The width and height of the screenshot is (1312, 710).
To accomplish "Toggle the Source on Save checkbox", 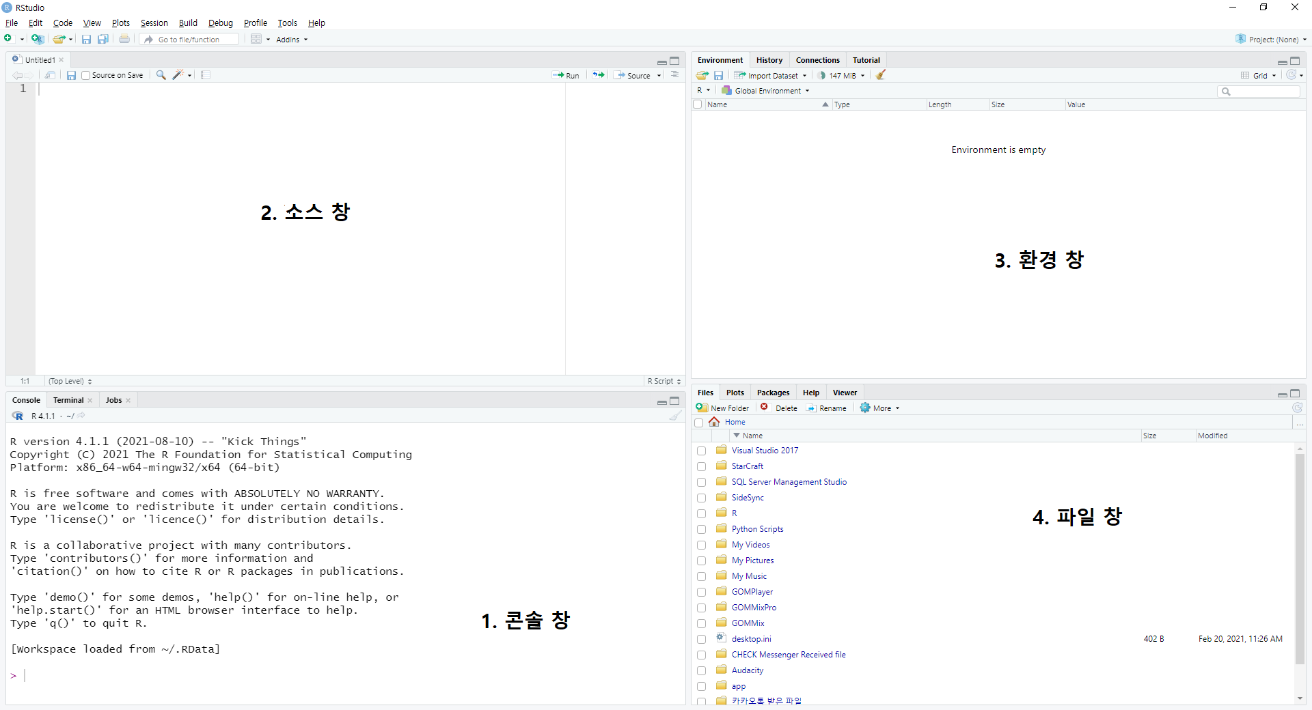I will click(x=85, y=75).
